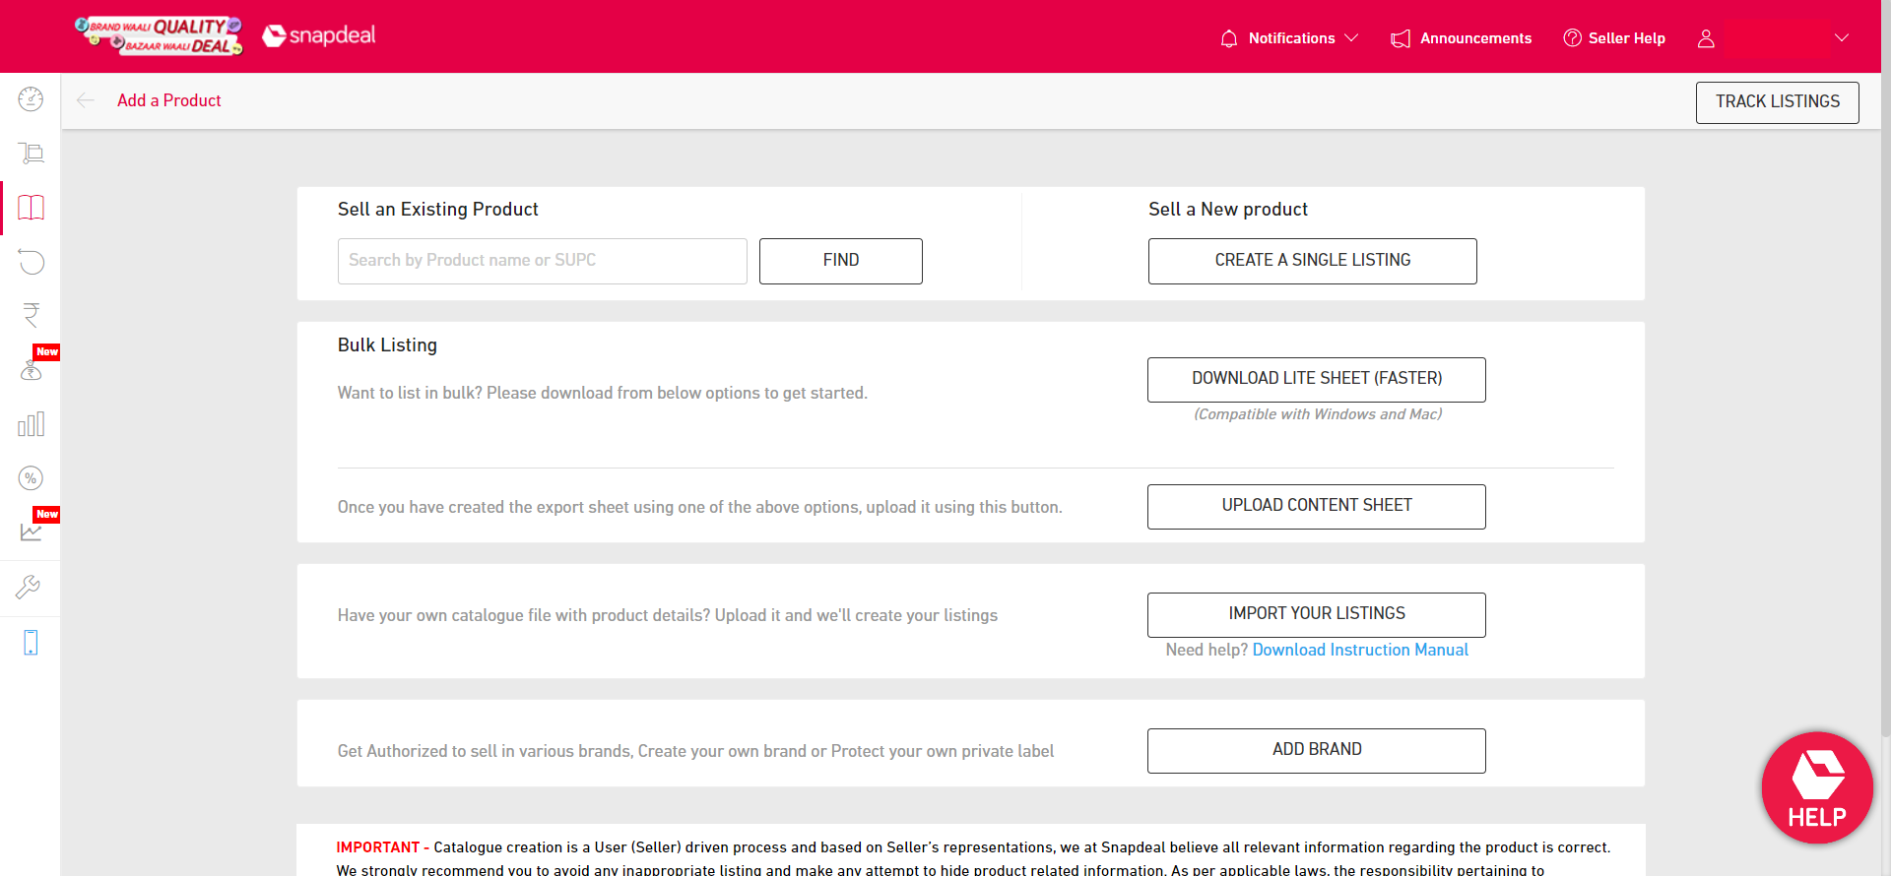Click the 'Sell an Existing Product' heading
This screenshot has width=1891, height=876.
[x=438, y=210]
